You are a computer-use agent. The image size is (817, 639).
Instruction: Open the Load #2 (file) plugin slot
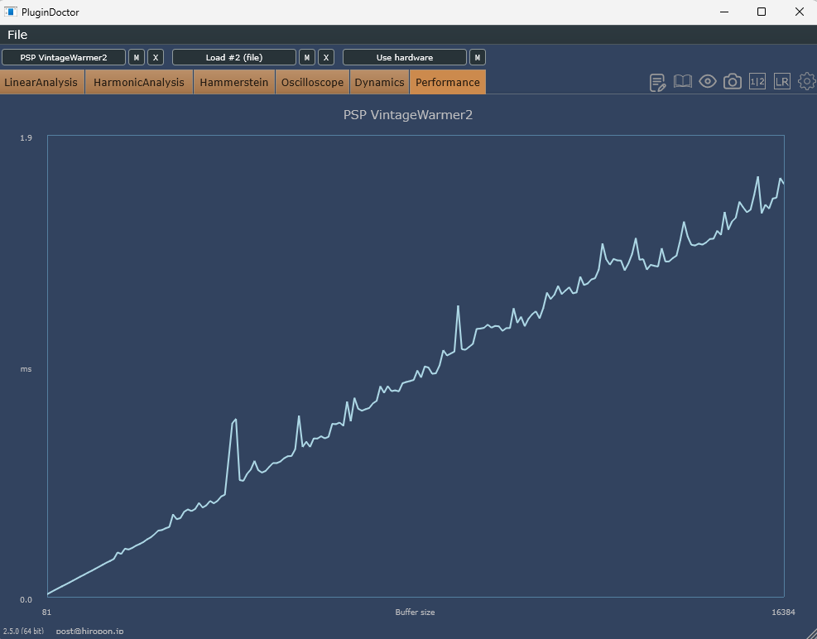(x=234, y=57)
